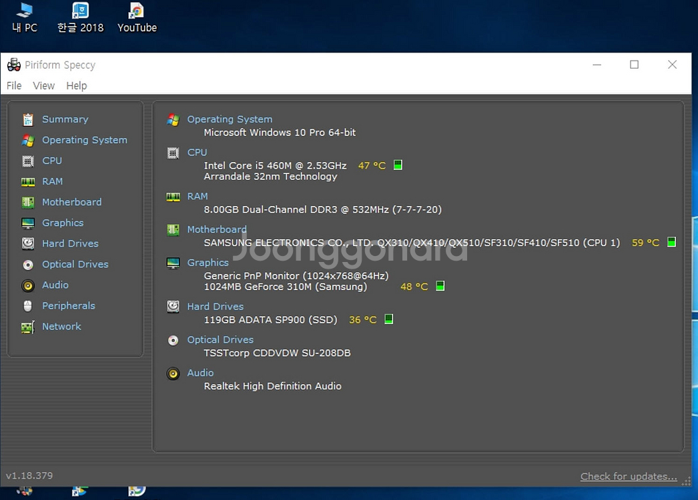Select the YouTube desktop shortcut

pyautogui.click(x=137, y=18)
